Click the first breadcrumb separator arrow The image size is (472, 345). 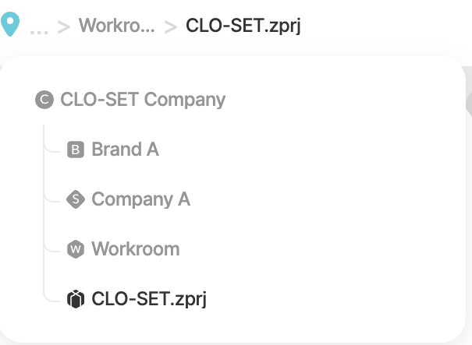point(64,26)
